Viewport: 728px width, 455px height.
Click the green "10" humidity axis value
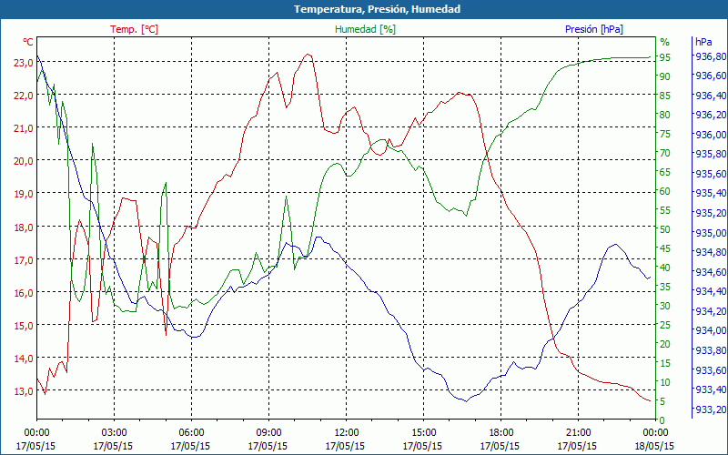pos(665,383)
